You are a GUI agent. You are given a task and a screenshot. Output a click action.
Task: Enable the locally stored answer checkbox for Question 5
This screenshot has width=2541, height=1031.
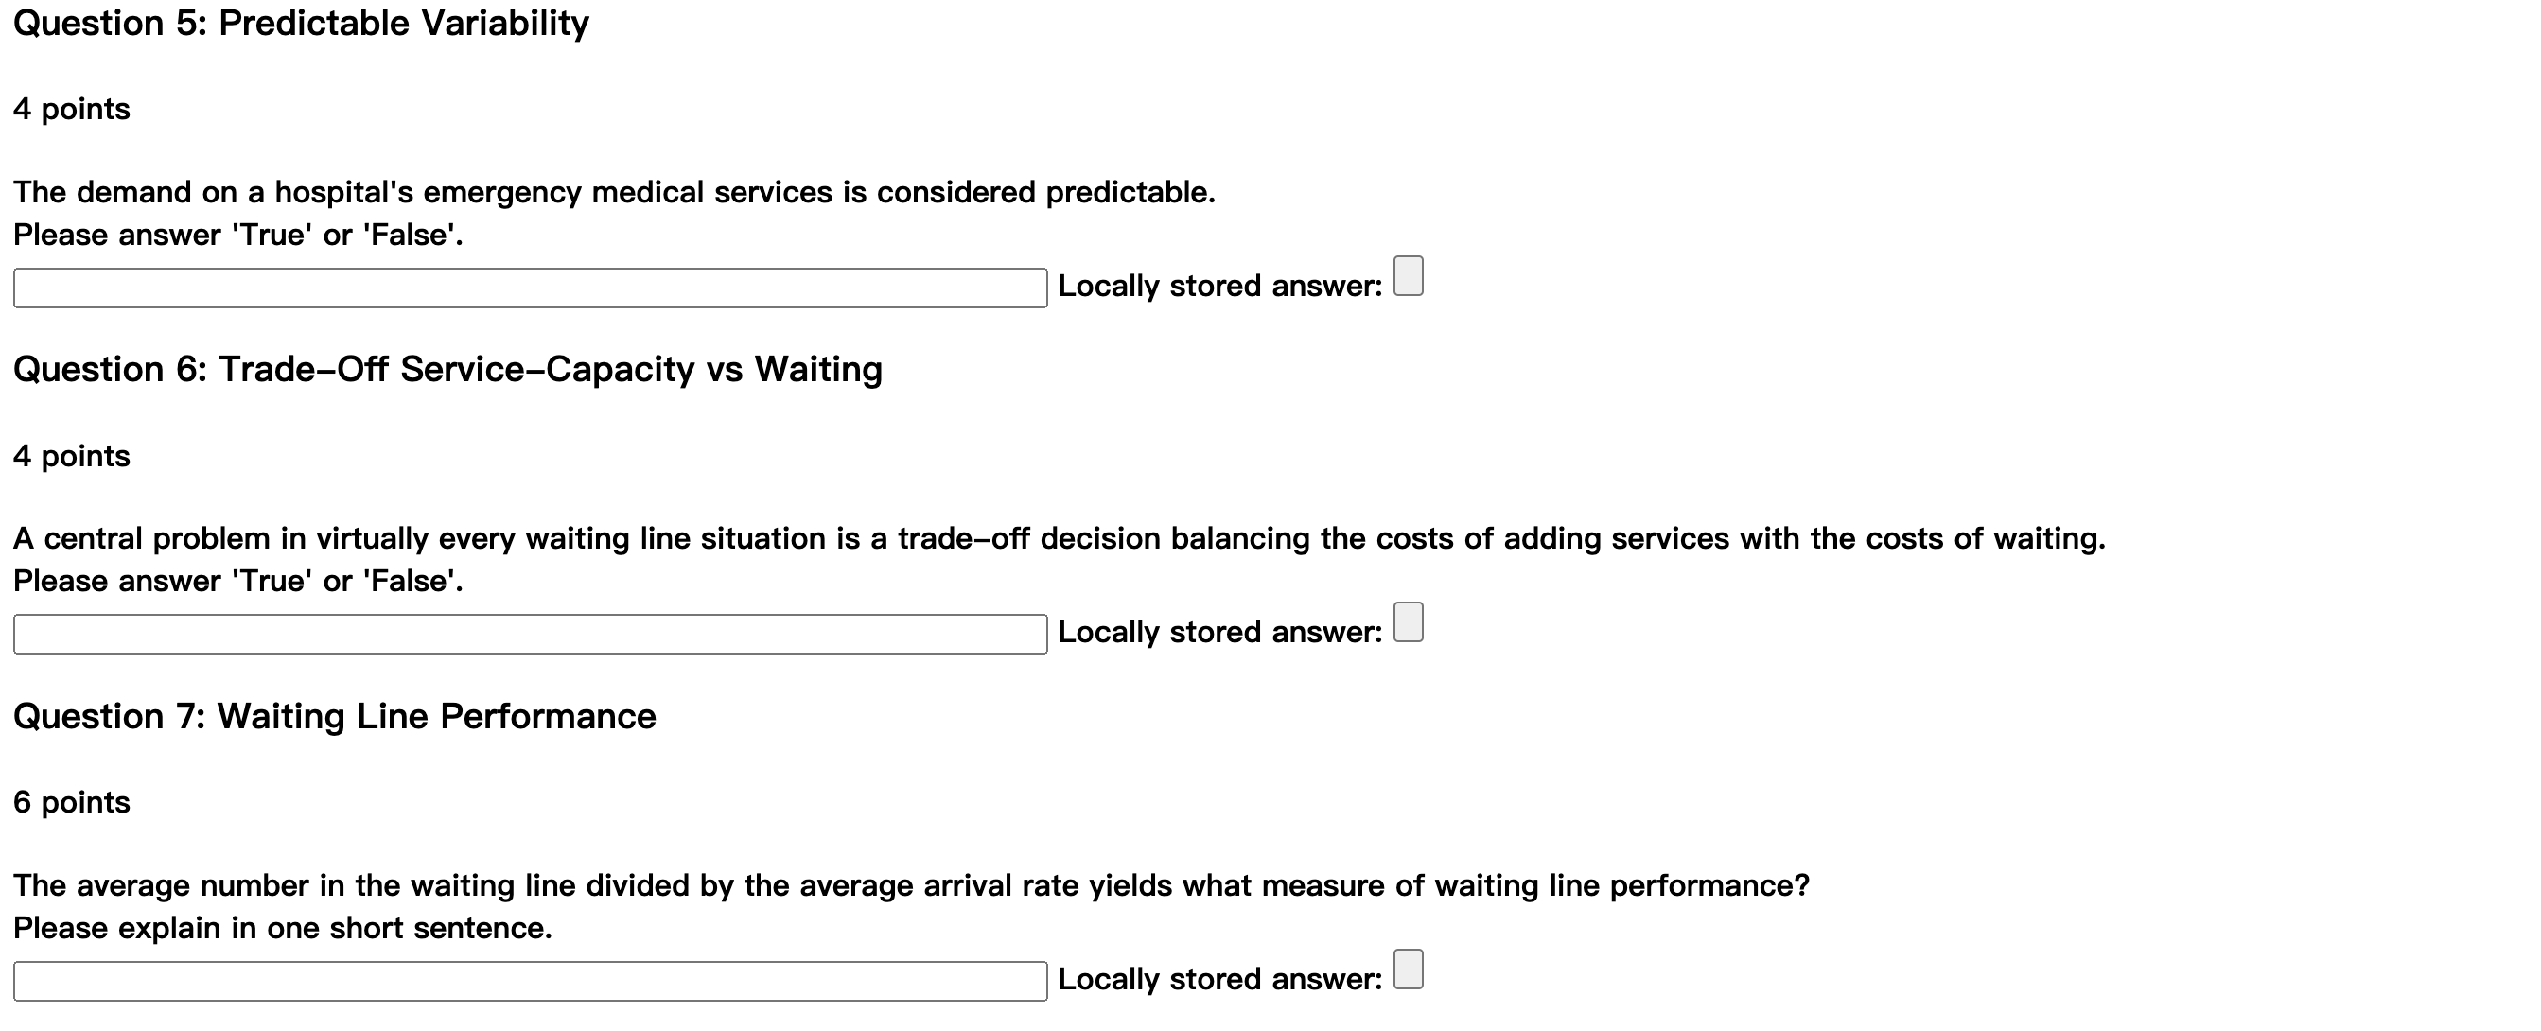click(1409, 279)
